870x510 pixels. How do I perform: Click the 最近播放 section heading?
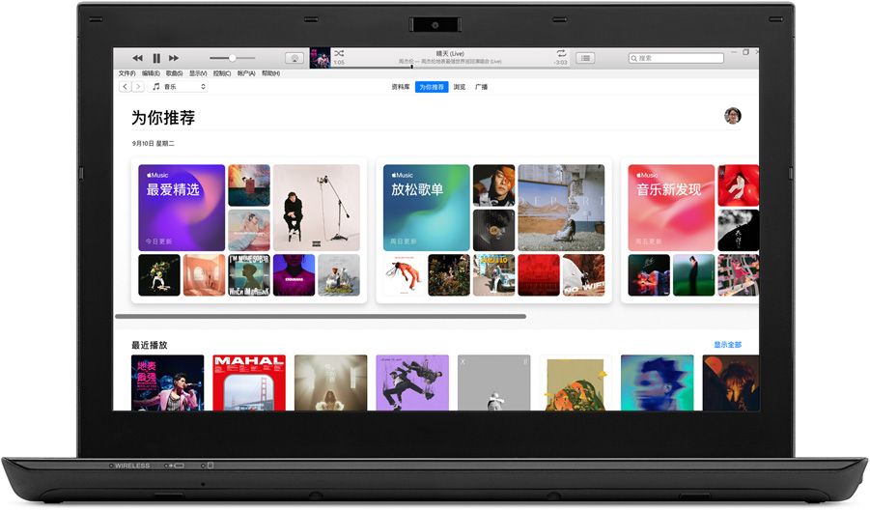[150, 345]
